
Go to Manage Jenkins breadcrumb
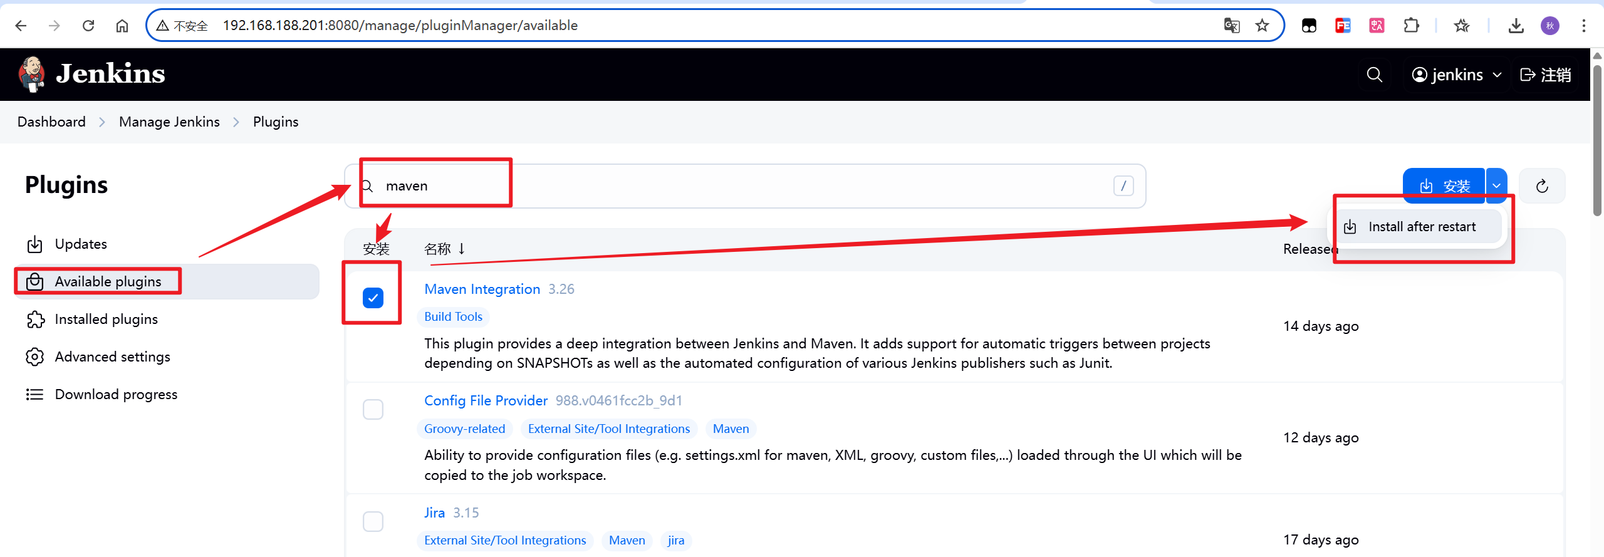(169, 122)
